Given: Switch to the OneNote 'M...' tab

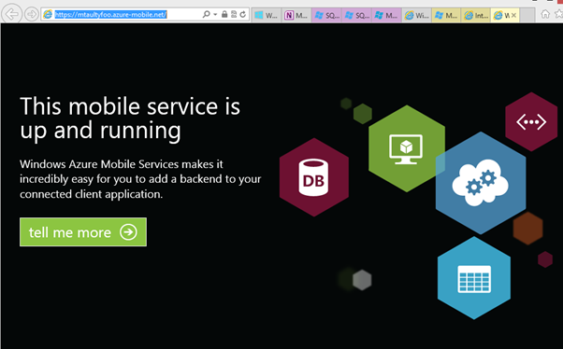Looking at the screenshot, I should (x=296, y=15).
